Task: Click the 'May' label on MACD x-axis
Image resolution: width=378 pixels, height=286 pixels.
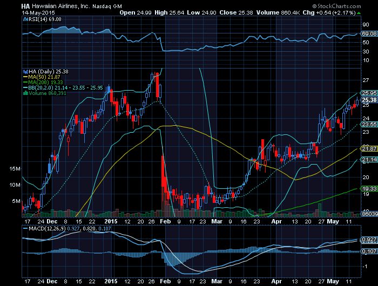Action: (333, 281)
